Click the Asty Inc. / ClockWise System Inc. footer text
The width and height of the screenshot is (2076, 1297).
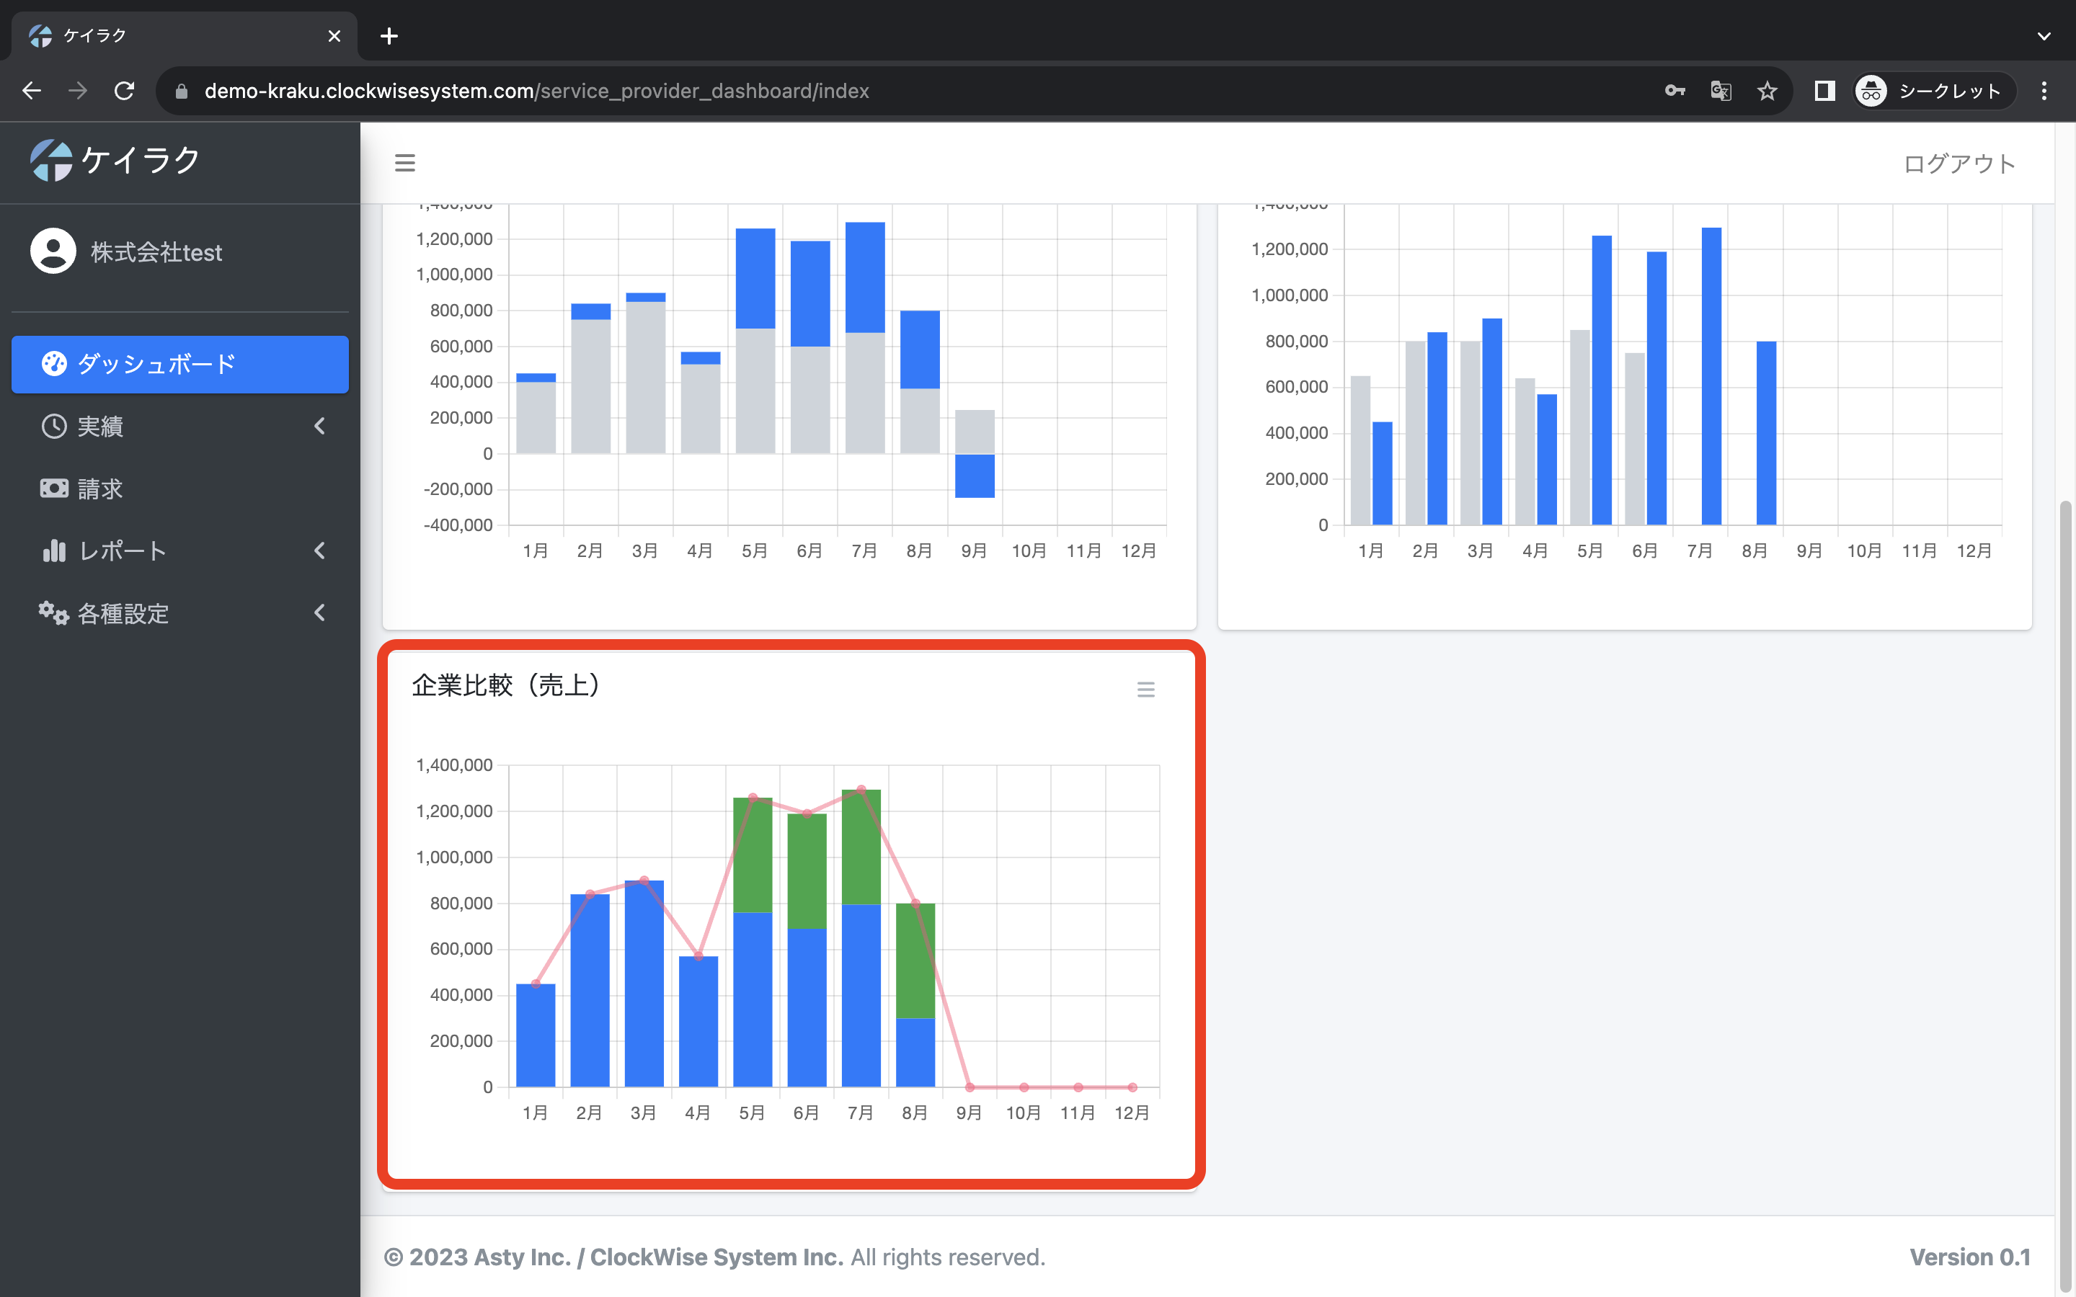(x=659, y=1257)
